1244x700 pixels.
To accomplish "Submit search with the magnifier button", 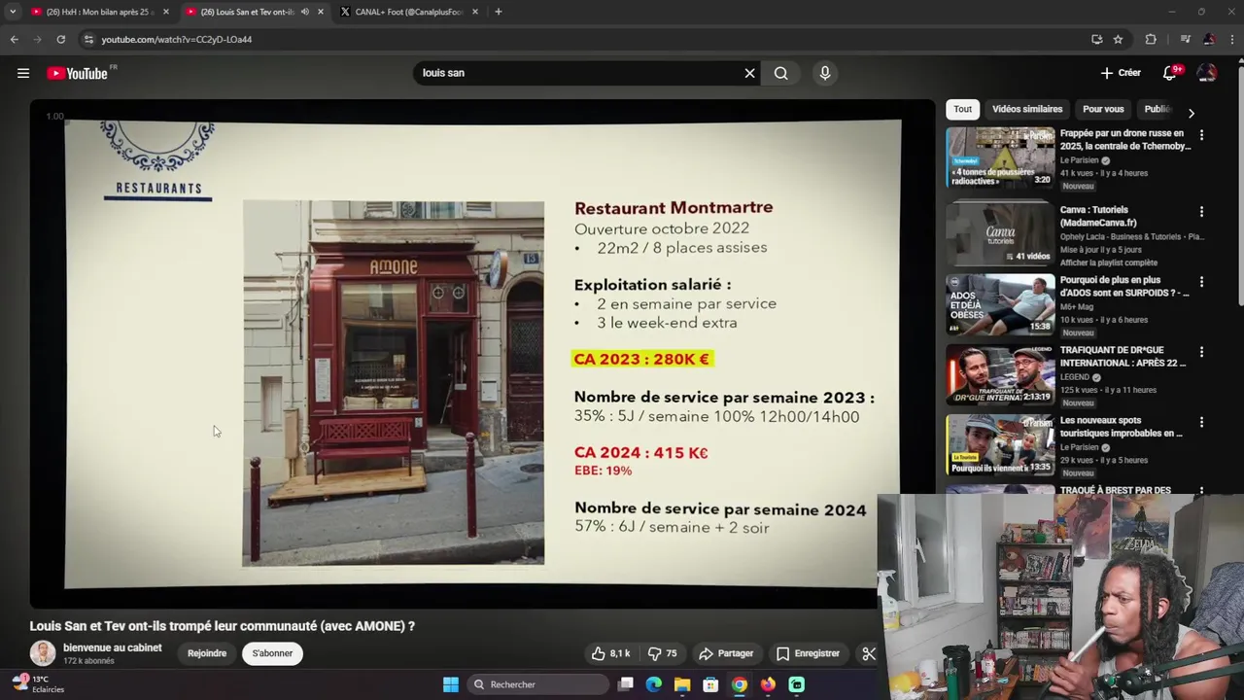I will coord(780,73).
